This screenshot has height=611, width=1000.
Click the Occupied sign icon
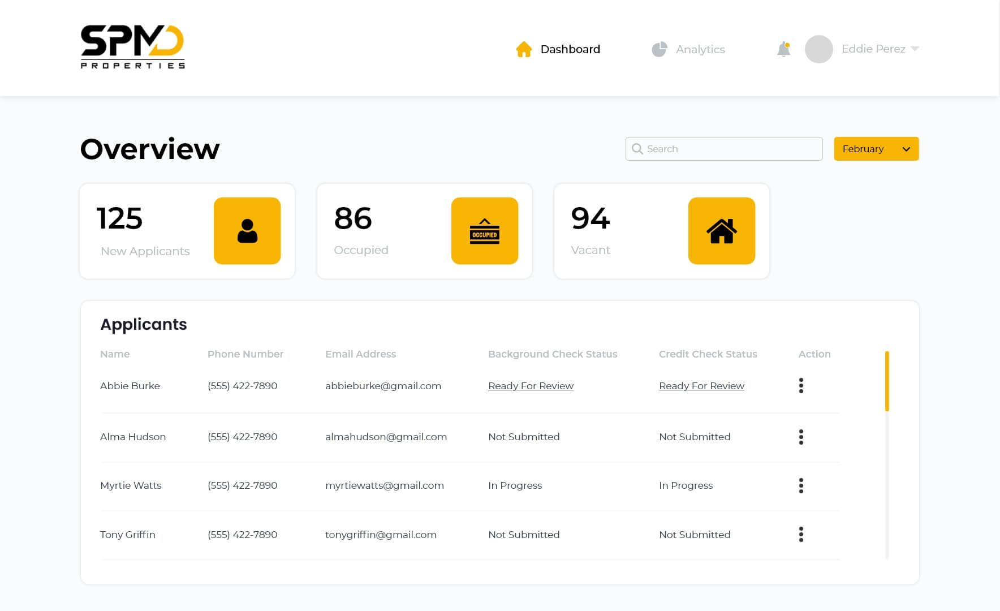point(484,230)
